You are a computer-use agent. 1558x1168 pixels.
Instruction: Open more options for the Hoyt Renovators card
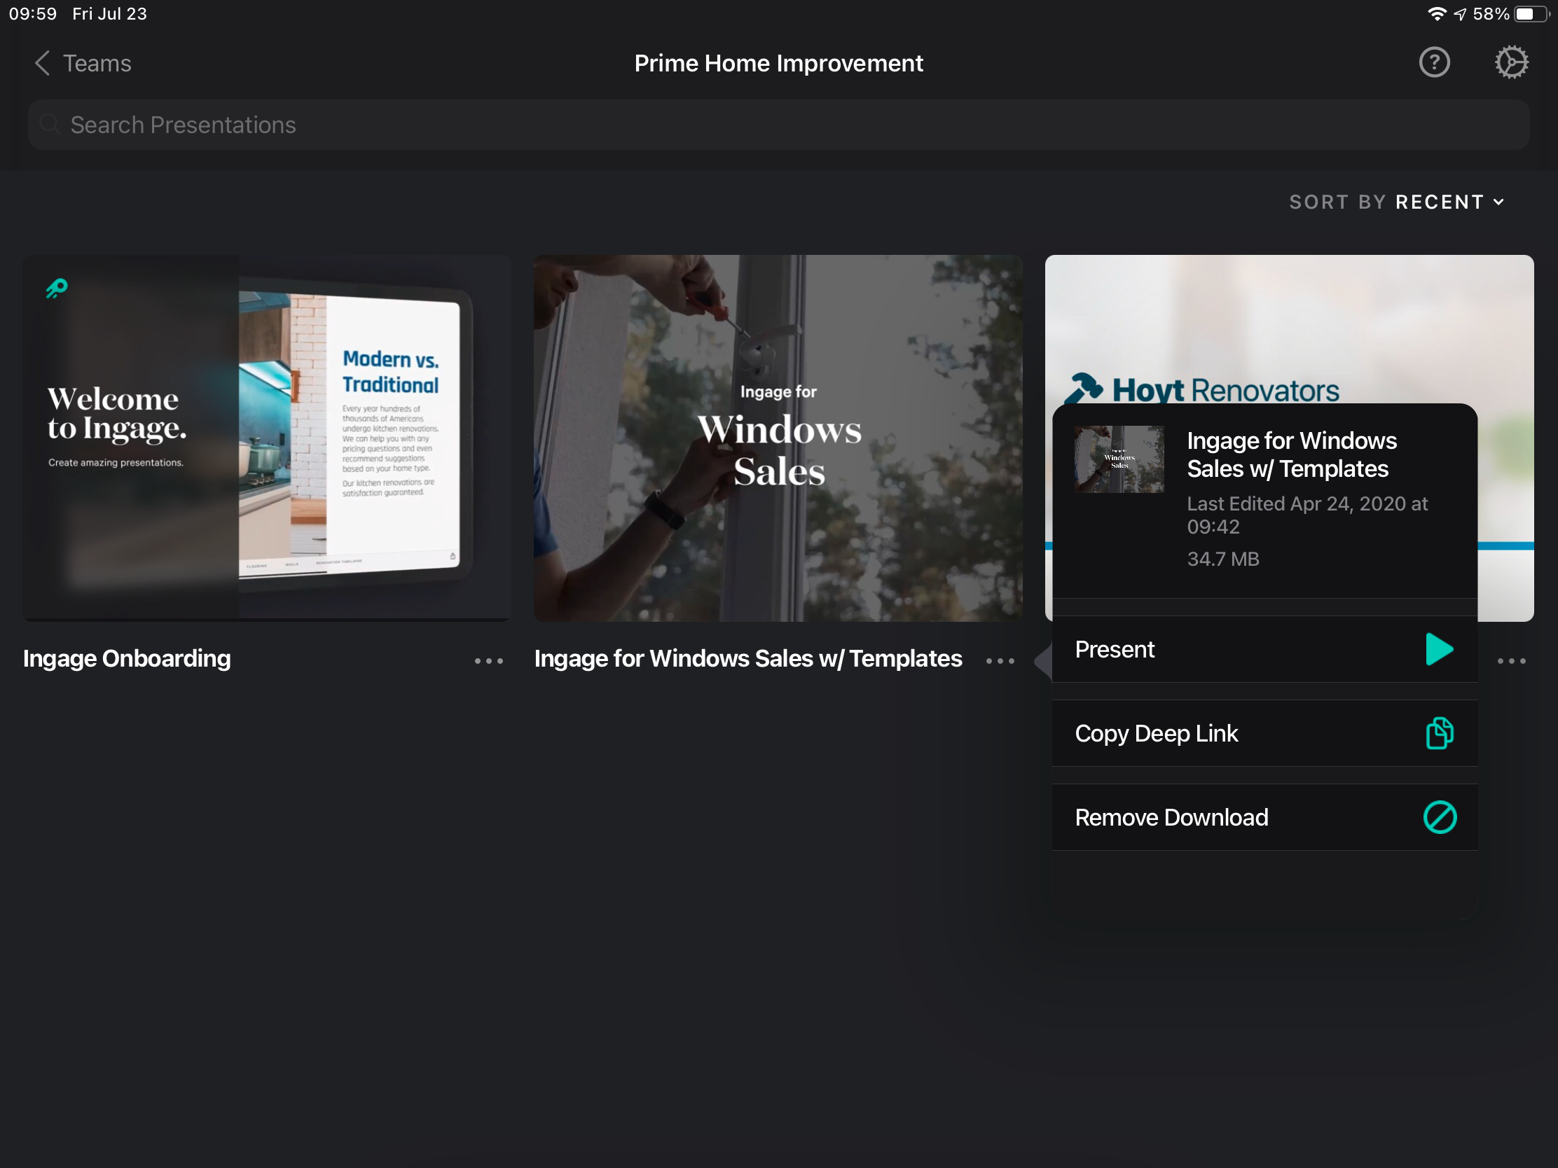coord(1512,661)
